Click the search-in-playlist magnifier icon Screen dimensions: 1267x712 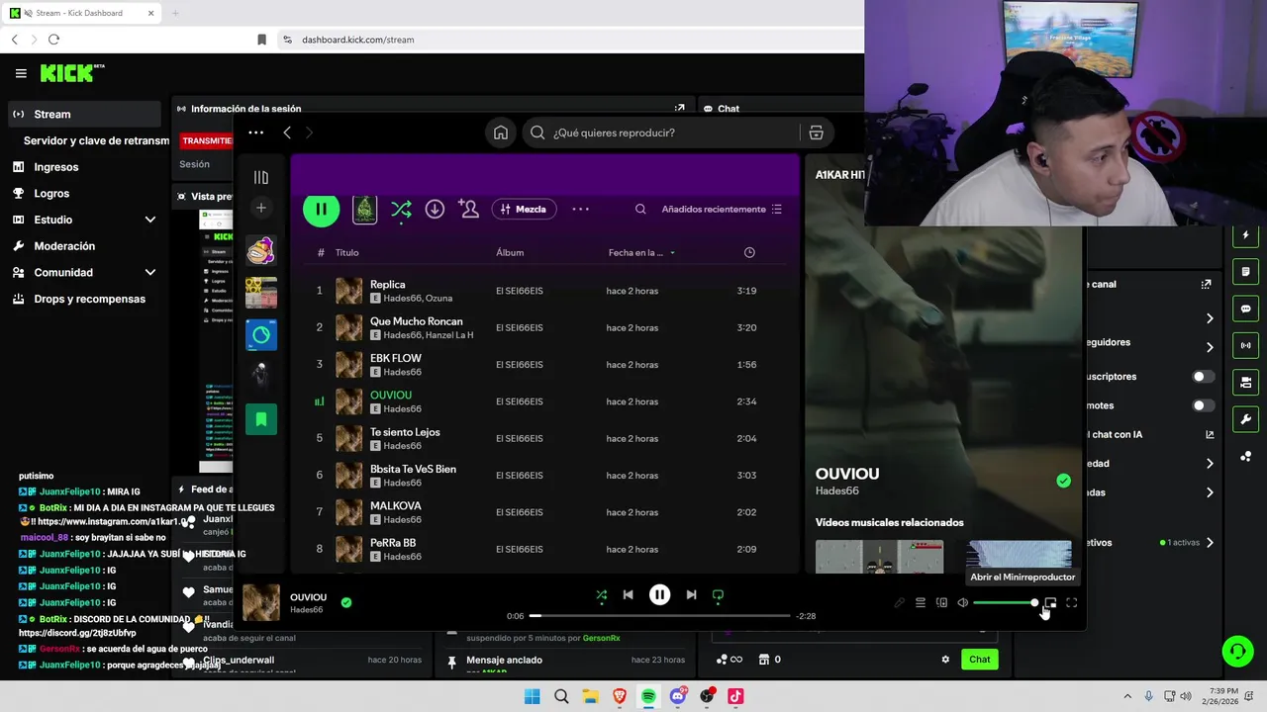640,209
